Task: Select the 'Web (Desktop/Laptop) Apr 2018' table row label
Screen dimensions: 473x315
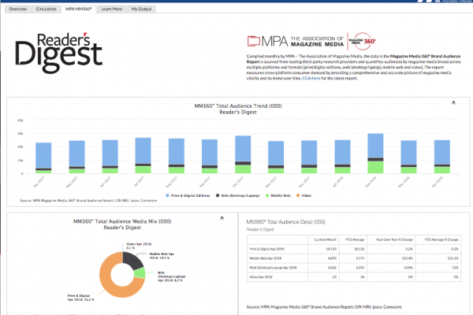Action: 273,268
